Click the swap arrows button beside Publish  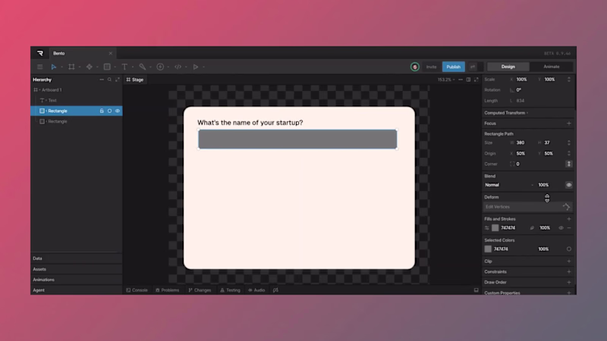point(473,67)
